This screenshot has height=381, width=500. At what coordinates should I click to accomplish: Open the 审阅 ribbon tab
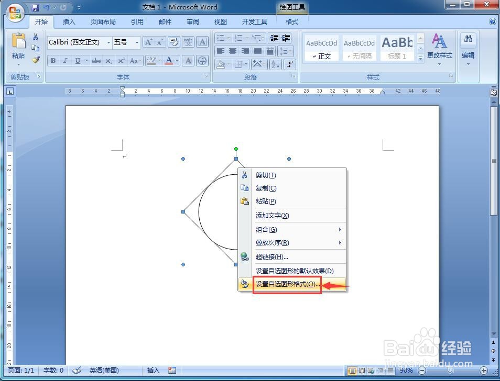pyautogui.click(x=193, y=21)
